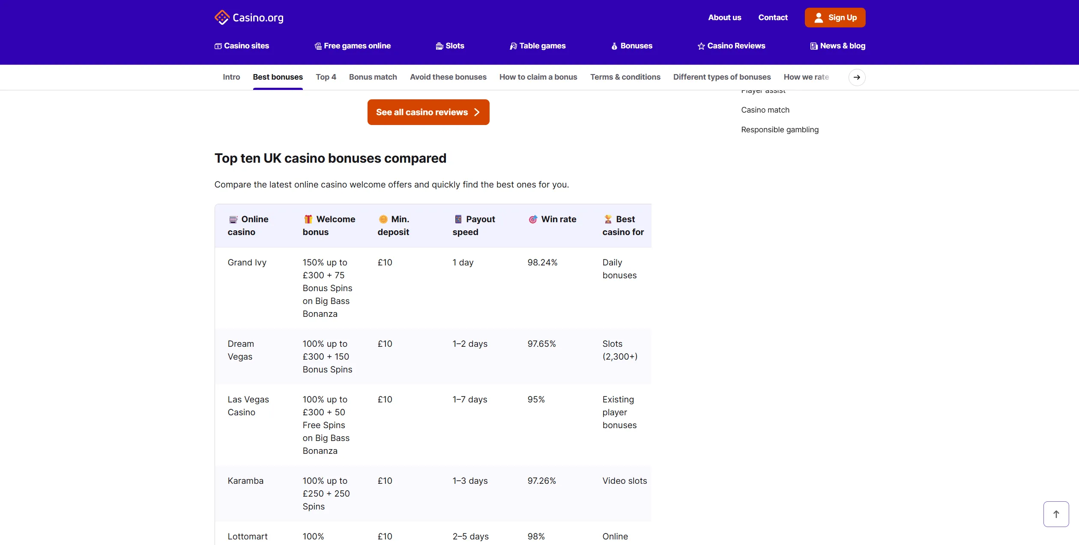
Task: Click the 1–3 days payout speed cell
Action: click(x=470, y=481)
